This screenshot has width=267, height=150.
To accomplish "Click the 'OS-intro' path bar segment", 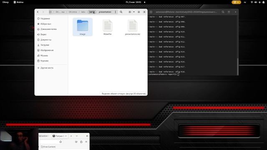I will (73, 12).
